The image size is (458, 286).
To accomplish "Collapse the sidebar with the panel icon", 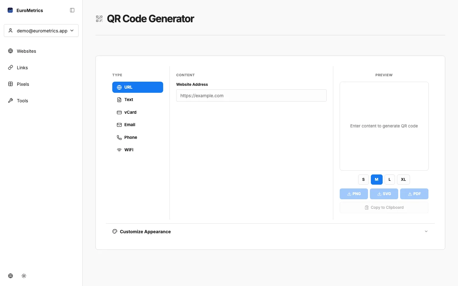I will pyautogui.click(x=72, y=10).
